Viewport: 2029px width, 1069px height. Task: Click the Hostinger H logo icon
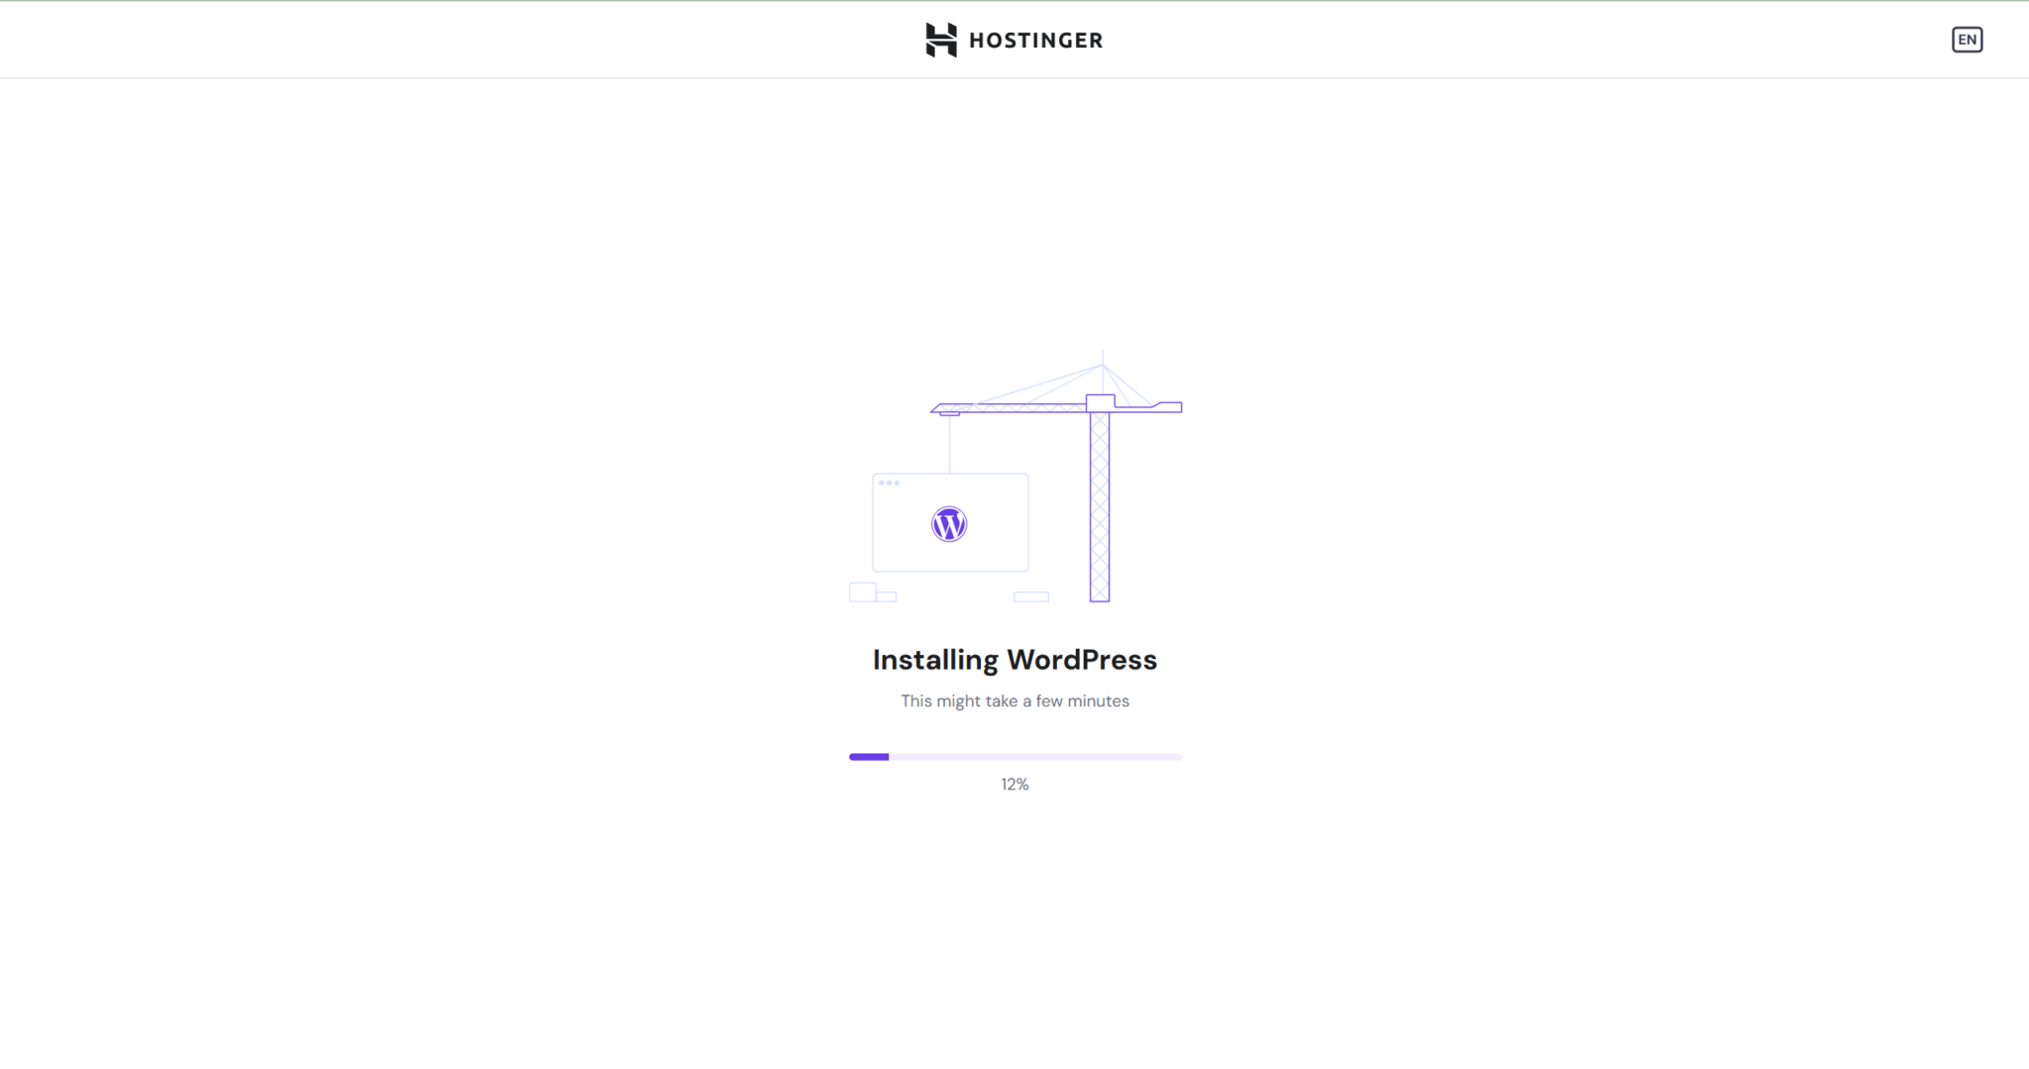(x=940, y=40)
